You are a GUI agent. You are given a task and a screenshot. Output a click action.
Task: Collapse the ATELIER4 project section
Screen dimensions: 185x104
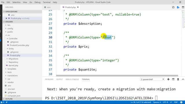point(22,22)
